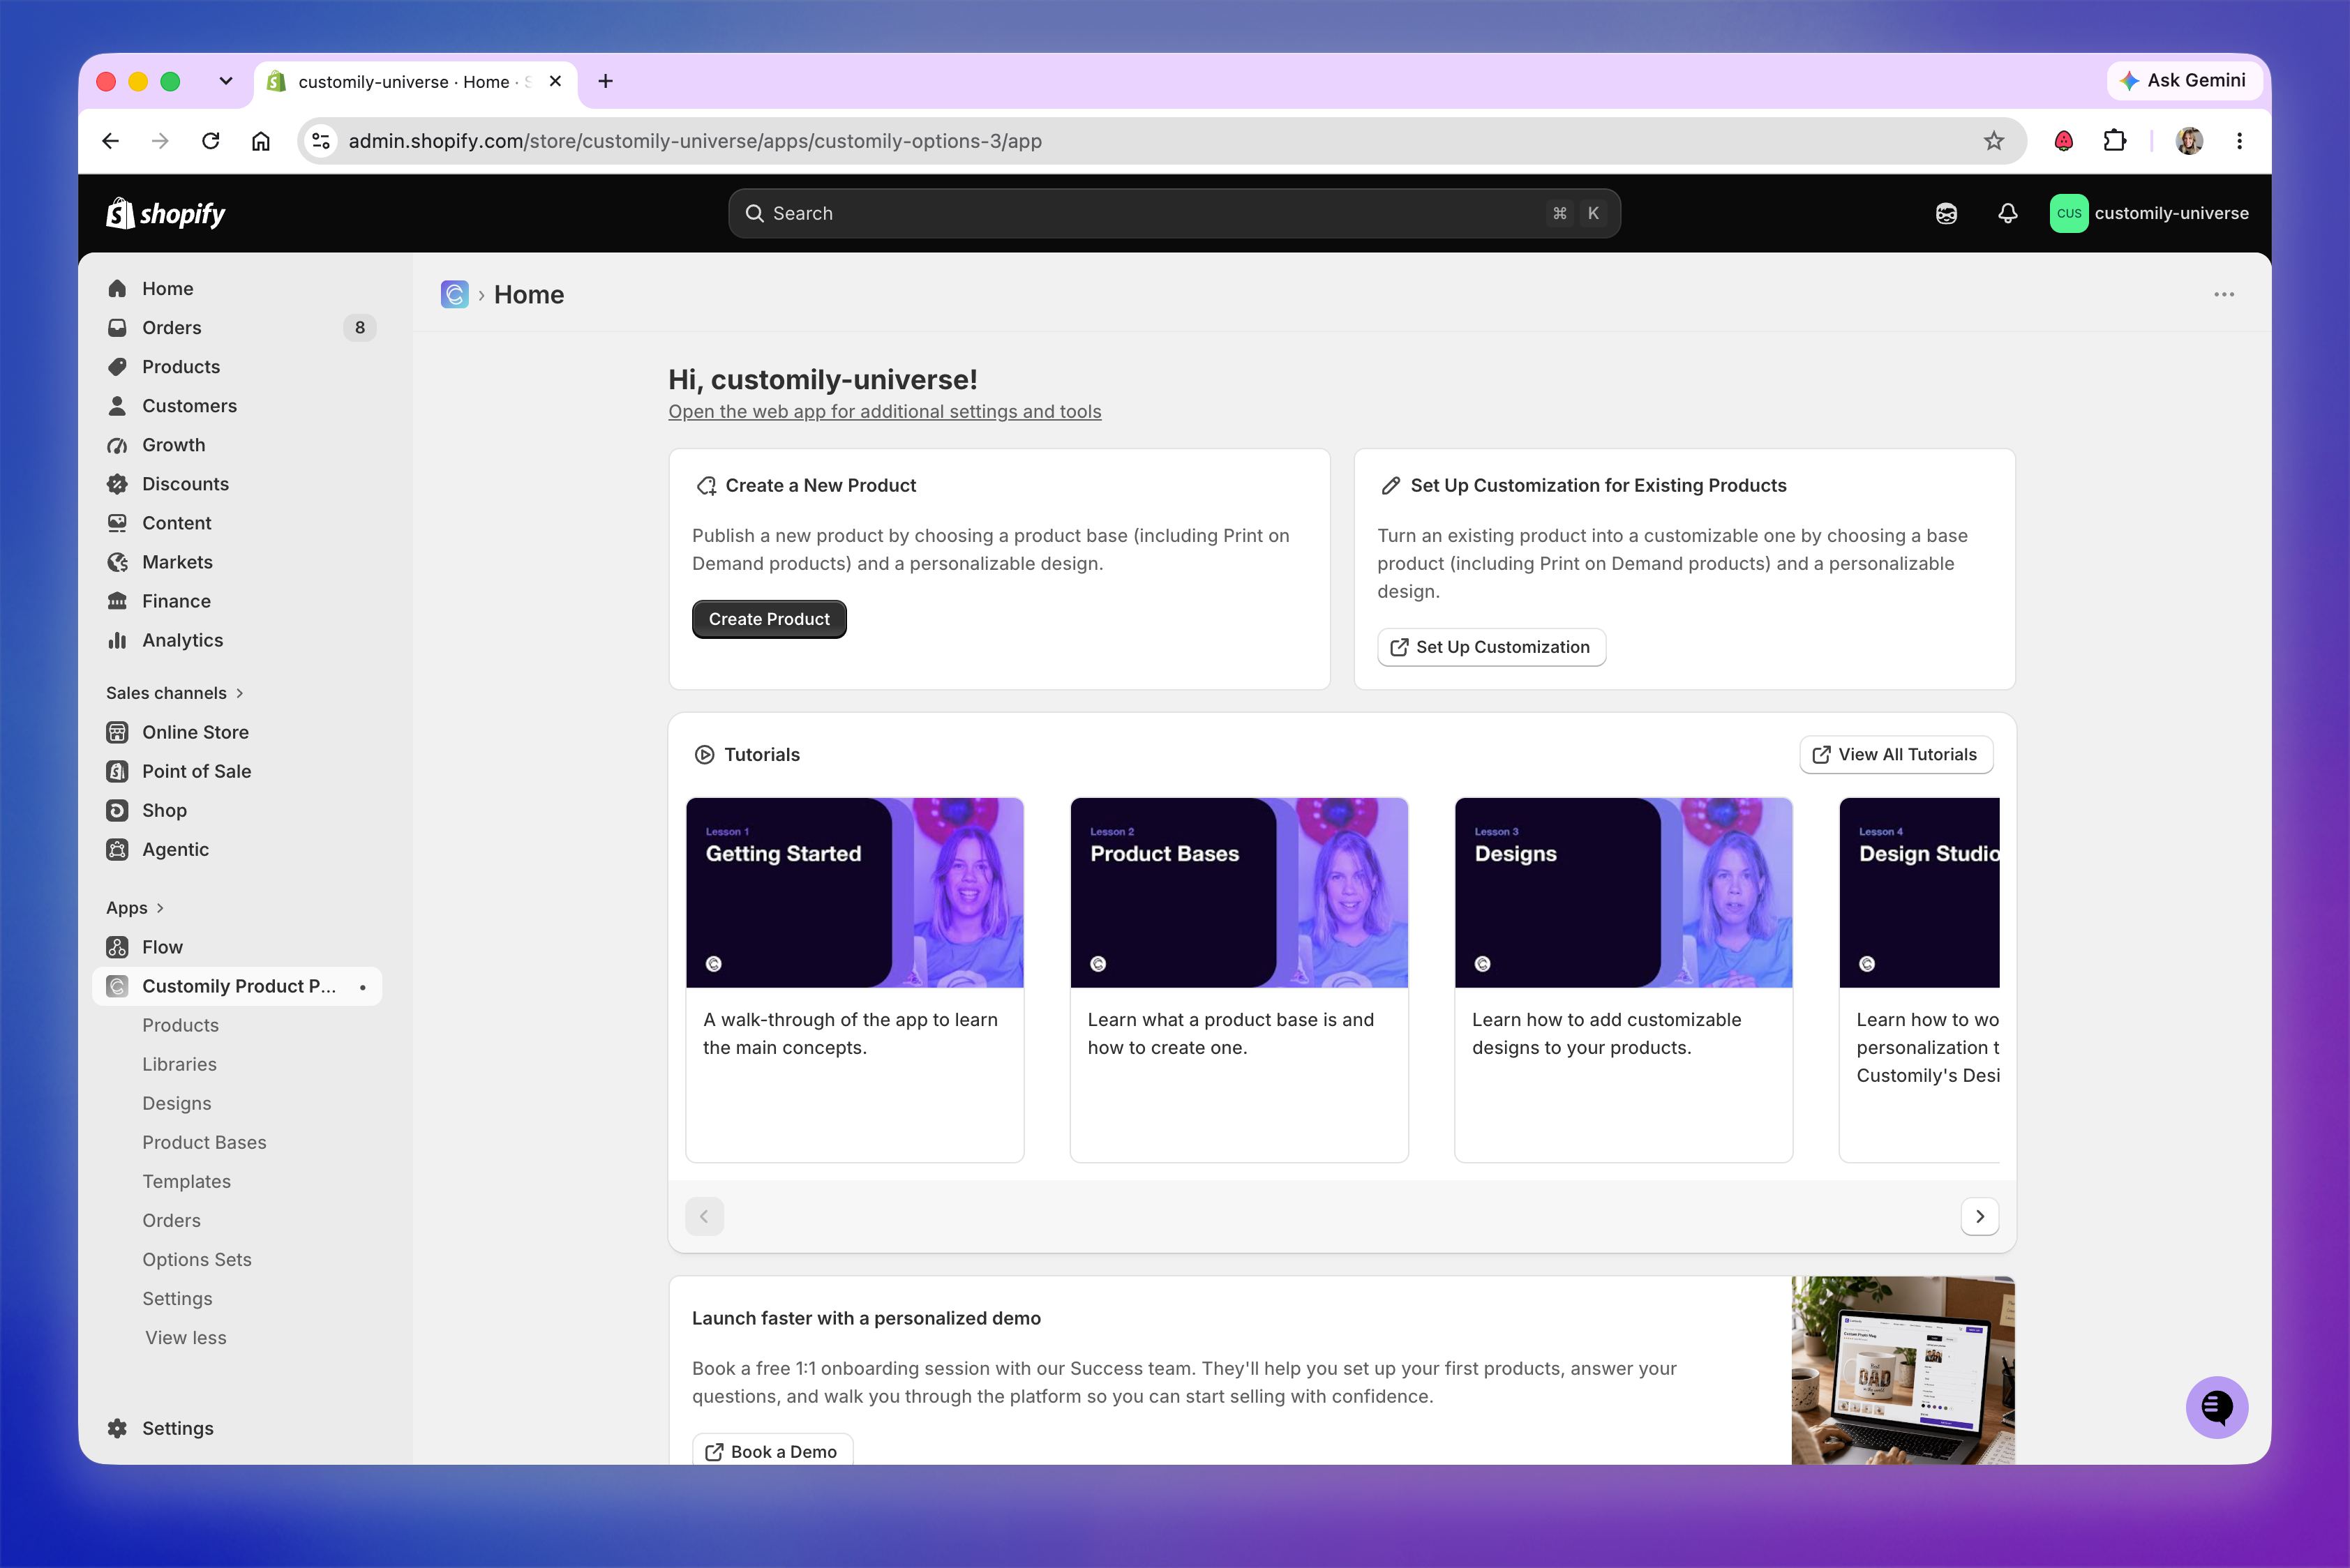
Task: Reload the page
Action: (x=210, y=141)
